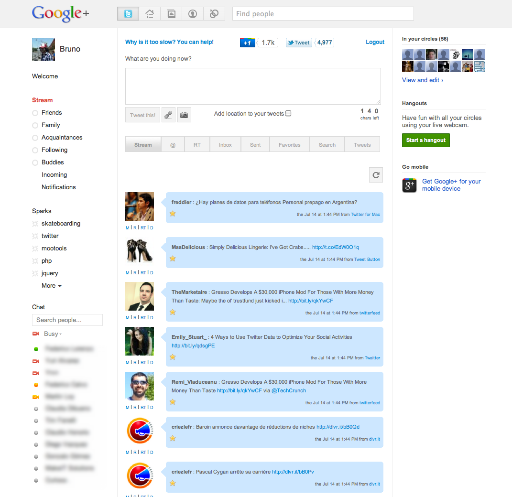The height and width of the screenshot is (497, 512).
Task: Open the Photos icon in the top bar
Action: tap(171, 13)
